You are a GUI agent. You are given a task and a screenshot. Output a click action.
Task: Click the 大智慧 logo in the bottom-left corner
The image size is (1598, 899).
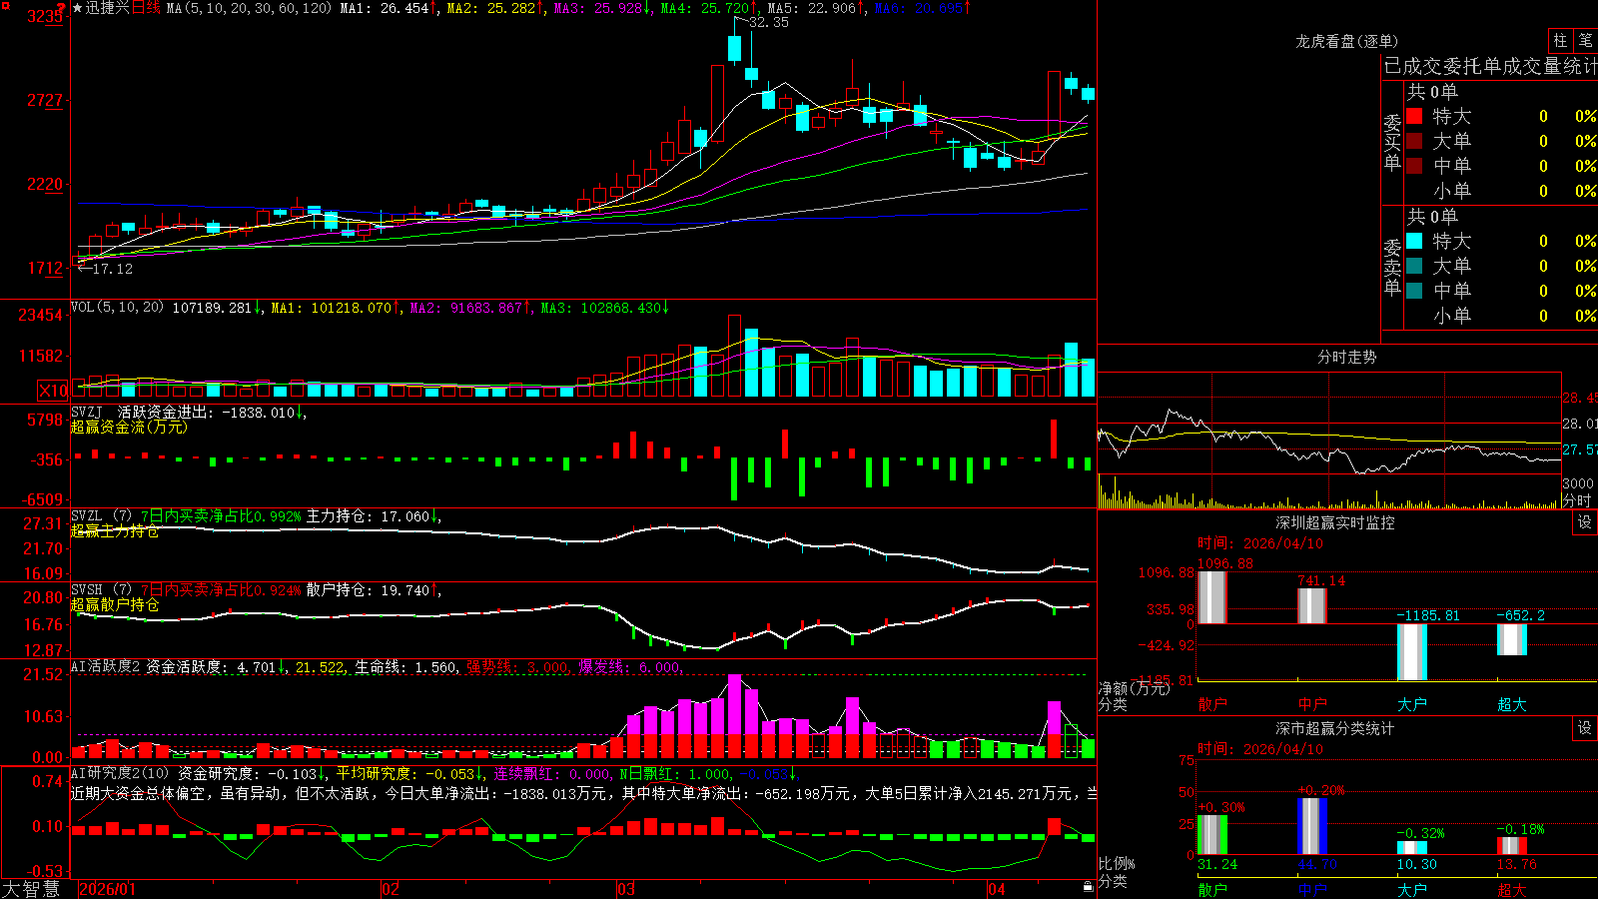click(31, 888)
